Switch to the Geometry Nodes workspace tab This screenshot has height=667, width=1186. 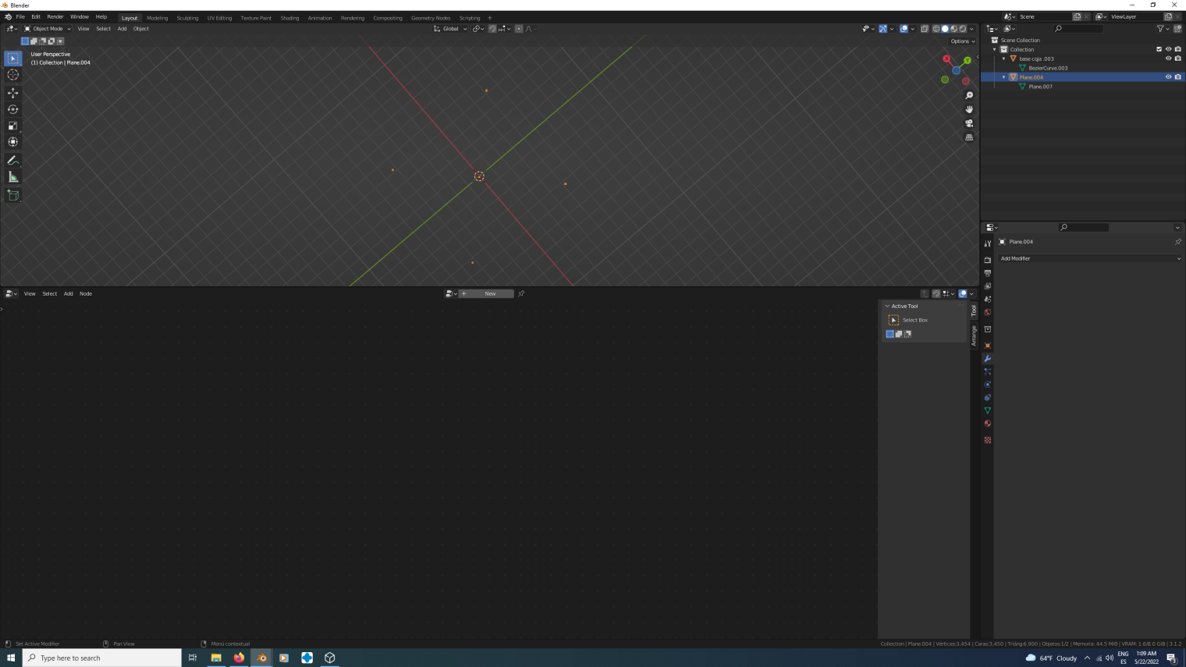(x=431, y=18)
